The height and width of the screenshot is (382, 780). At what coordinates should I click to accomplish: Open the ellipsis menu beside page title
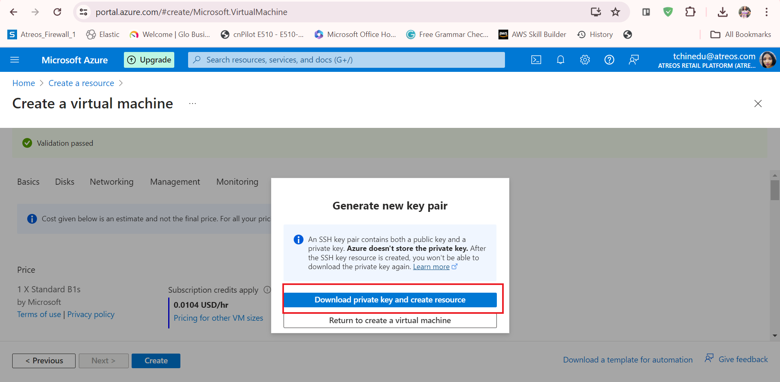(x=193, y=104)
